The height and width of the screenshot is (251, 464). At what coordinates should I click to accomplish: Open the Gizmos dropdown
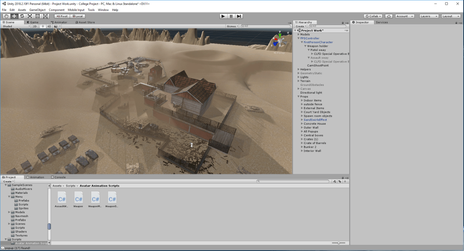[232, 26]
